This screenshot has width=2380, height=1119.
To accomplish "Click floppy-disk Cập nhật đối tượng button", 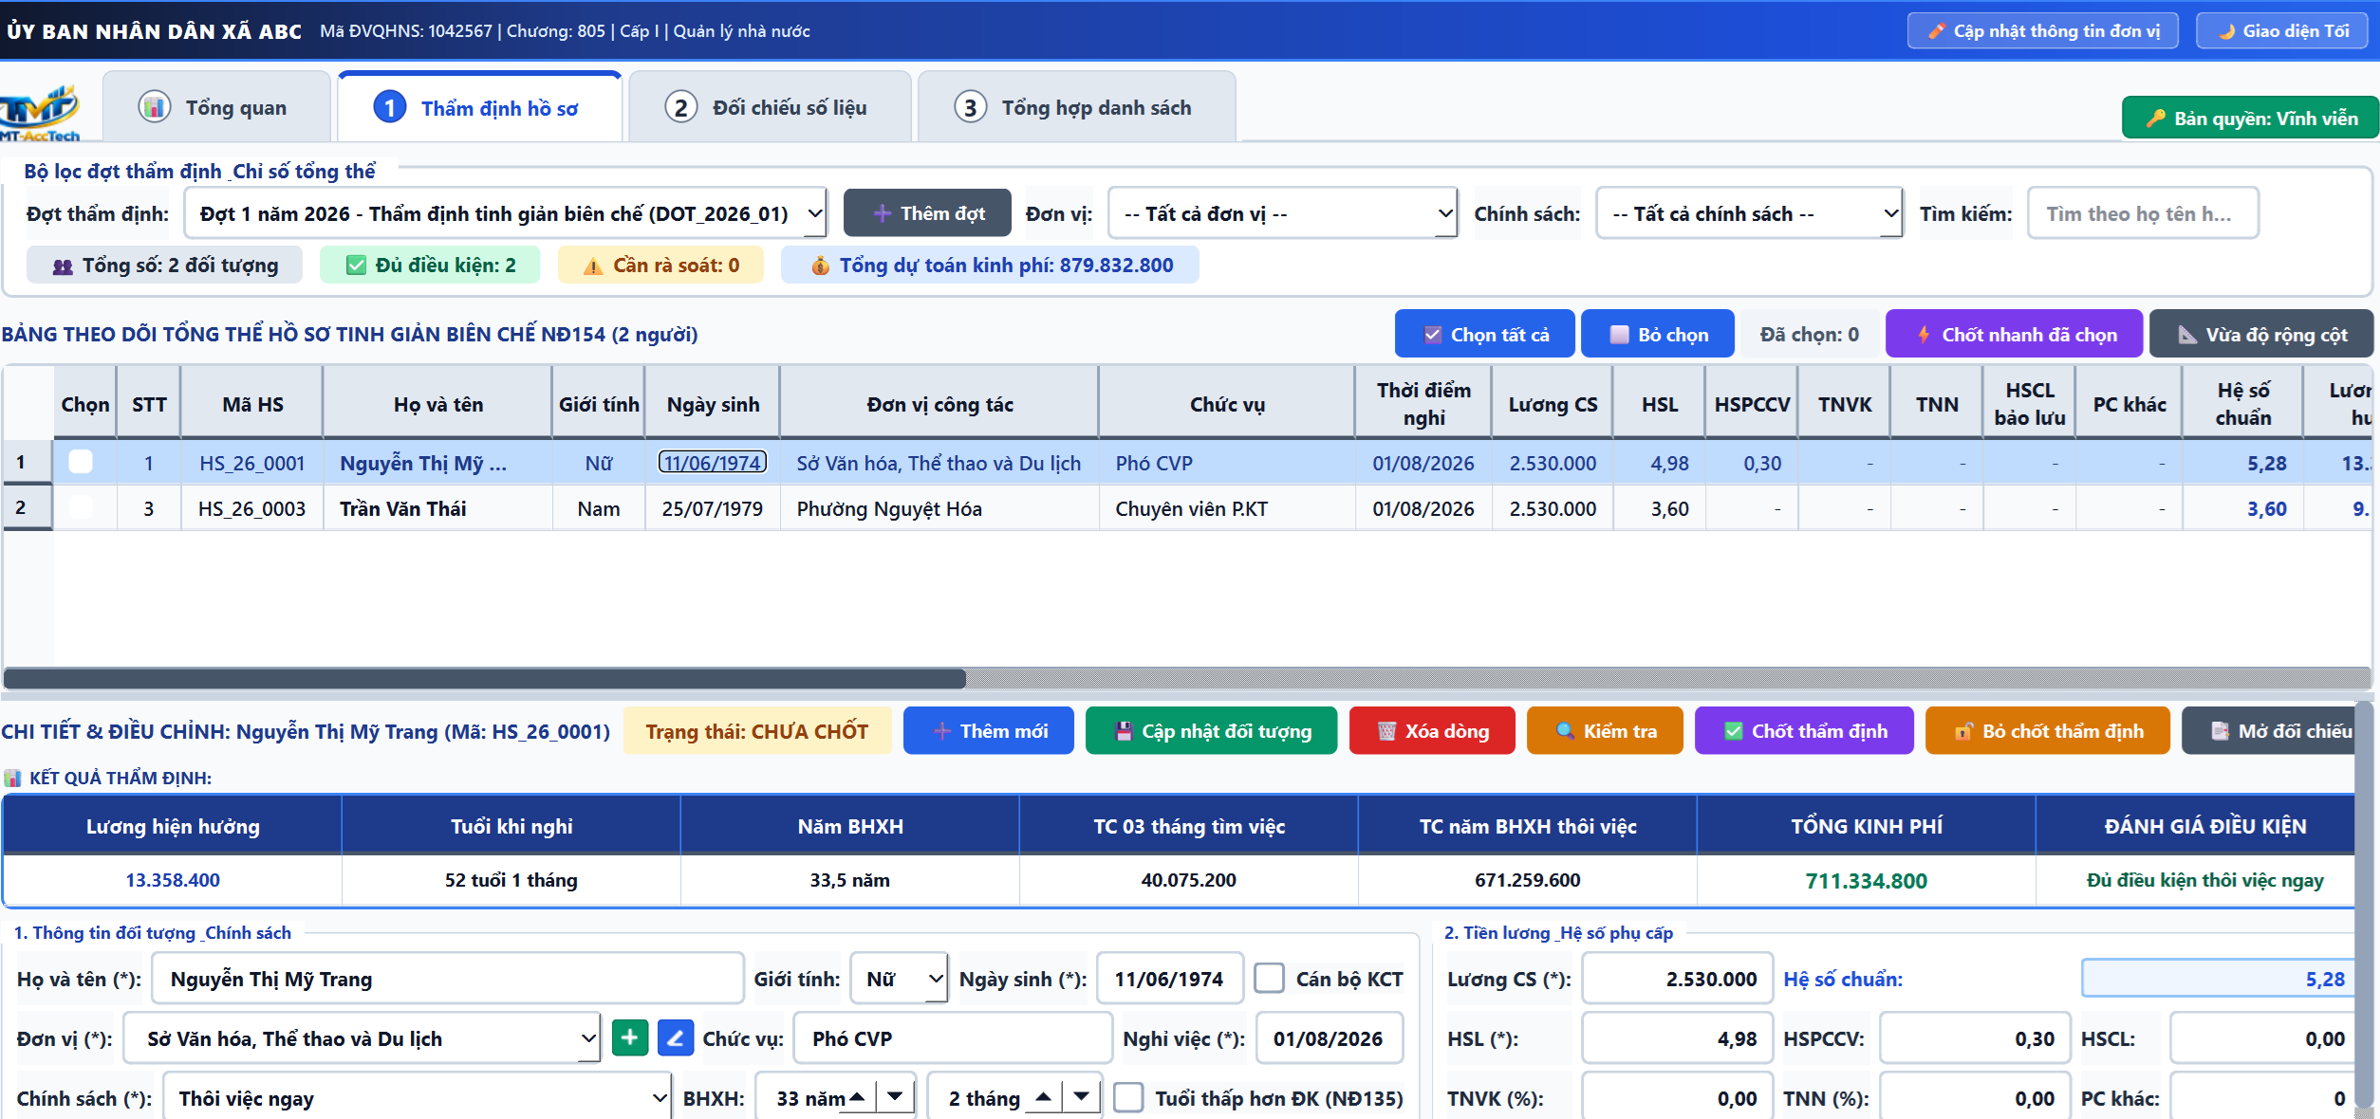I will pyautogui.click(x=1211, y=731).
